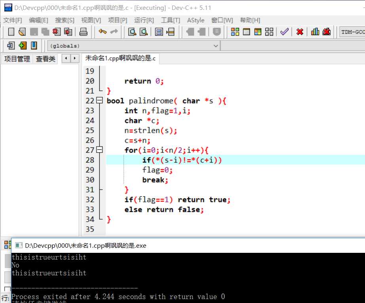Click the 'n=strlen(s);' code line
The height and width of the screenshot is (303, 365).
click(x=151, y=130)
